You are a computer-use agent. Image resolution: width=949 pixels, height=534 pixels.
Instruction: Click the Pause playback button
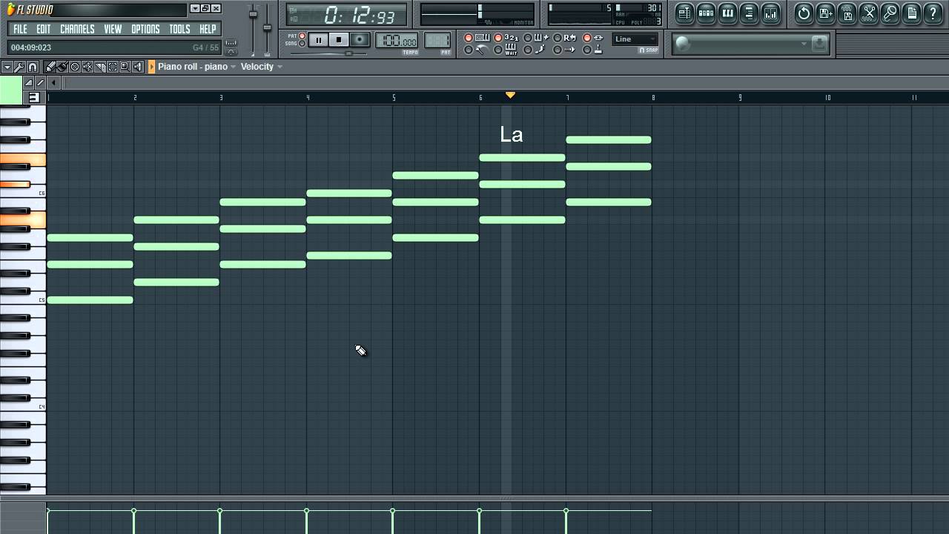pos(318,40)
